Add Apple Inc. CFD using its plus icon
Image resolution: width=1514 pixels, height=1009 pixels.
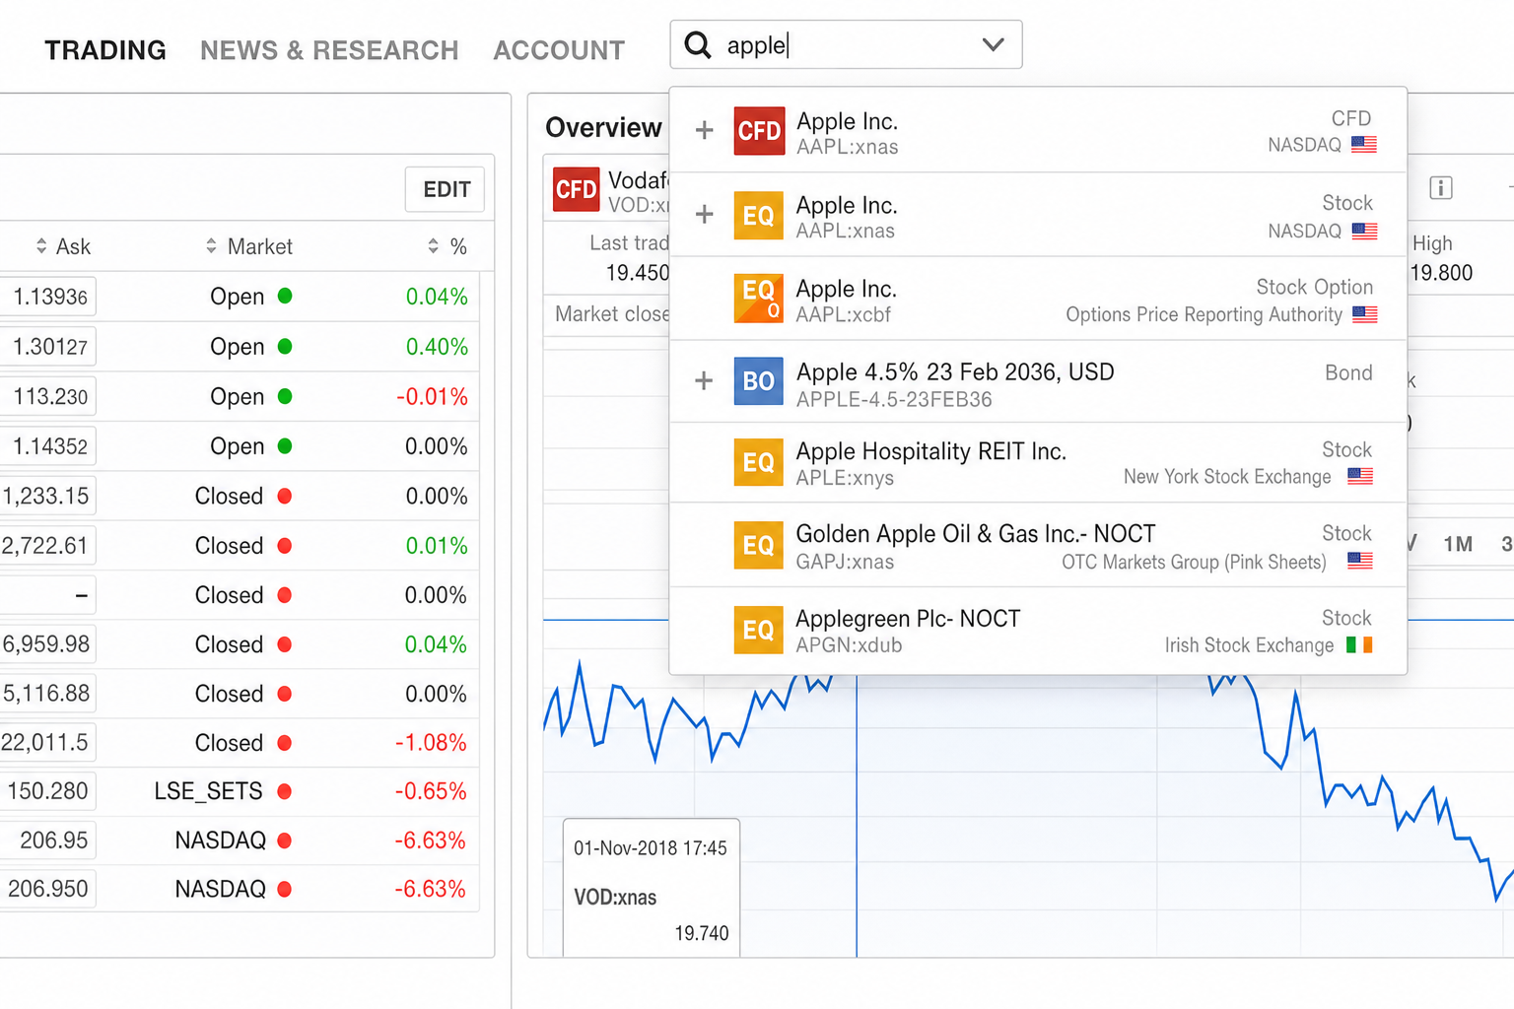(704, 130)
